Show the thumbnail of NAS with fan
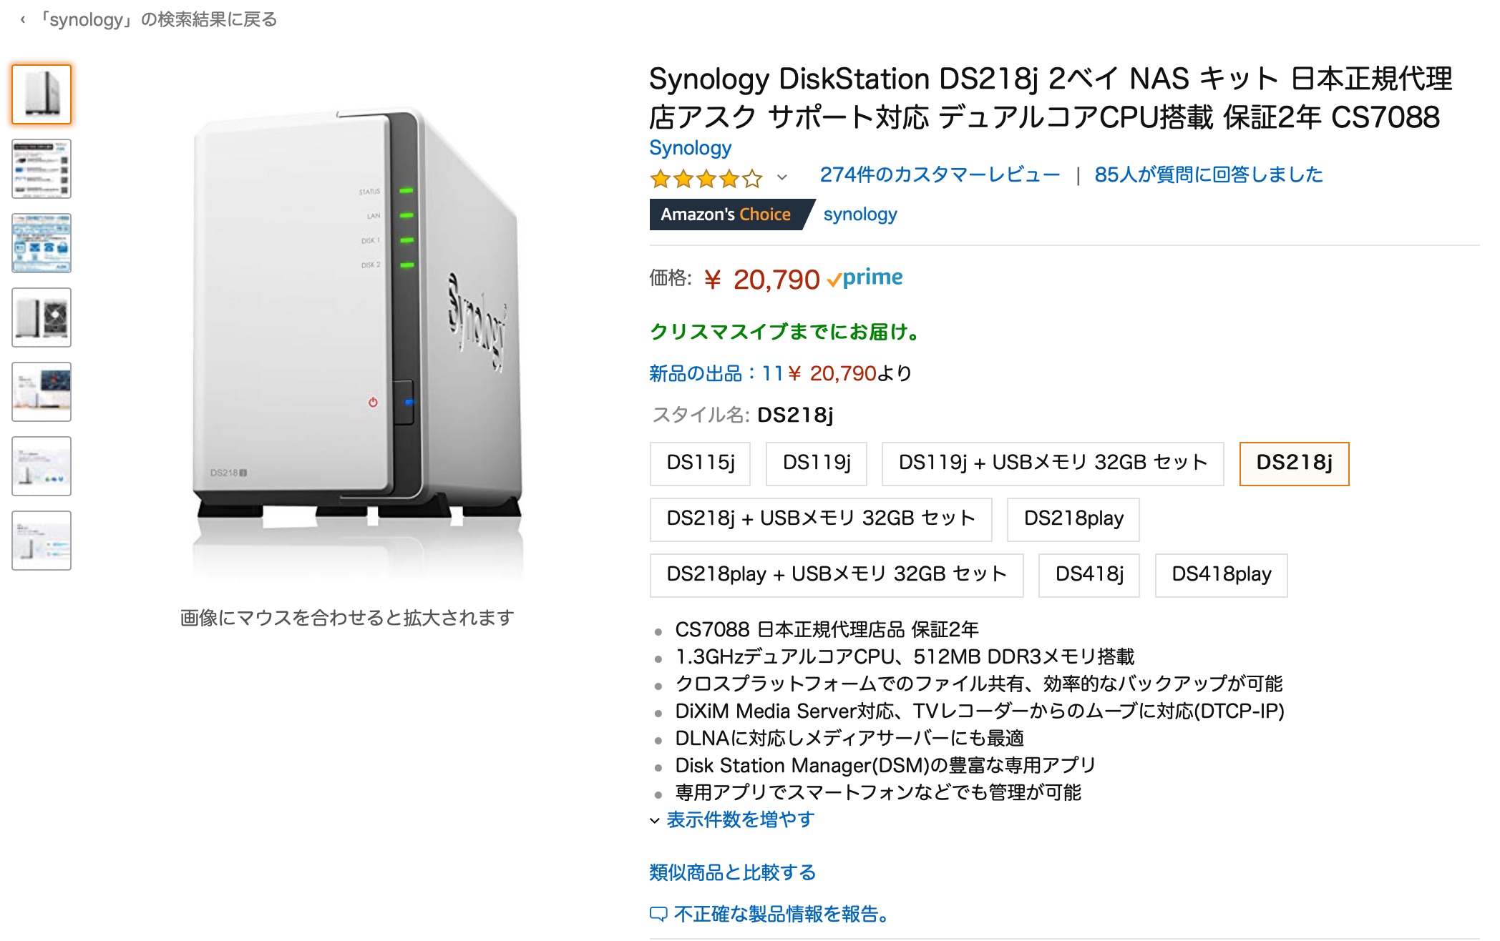Image resolution: width=1500 pixels, height=941 pixels. (x=42, y=317)
